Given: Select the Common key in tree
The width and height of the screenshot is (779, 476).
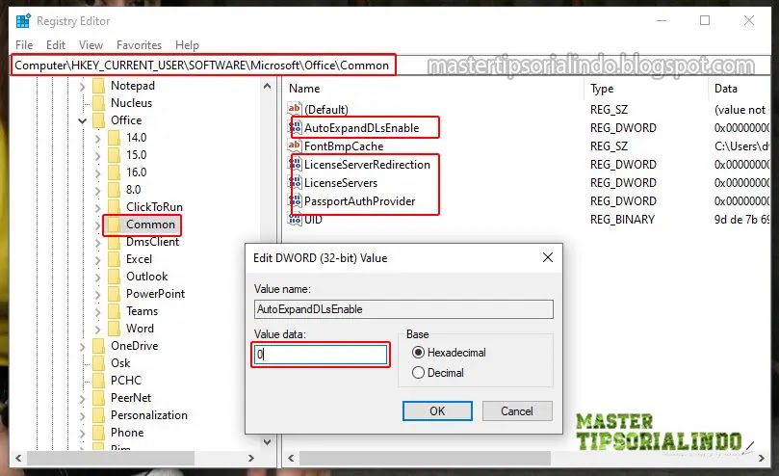Looking at the screenshot, I should click(x=150, y=225).
